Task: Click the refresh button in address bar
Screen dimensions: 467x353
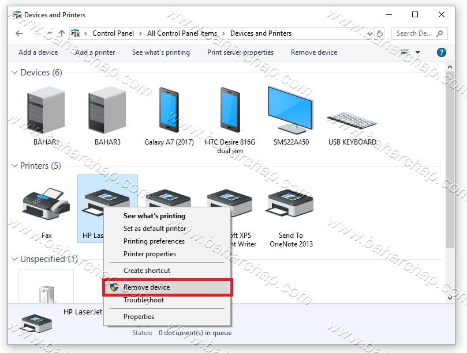Action: click(380, 33)
